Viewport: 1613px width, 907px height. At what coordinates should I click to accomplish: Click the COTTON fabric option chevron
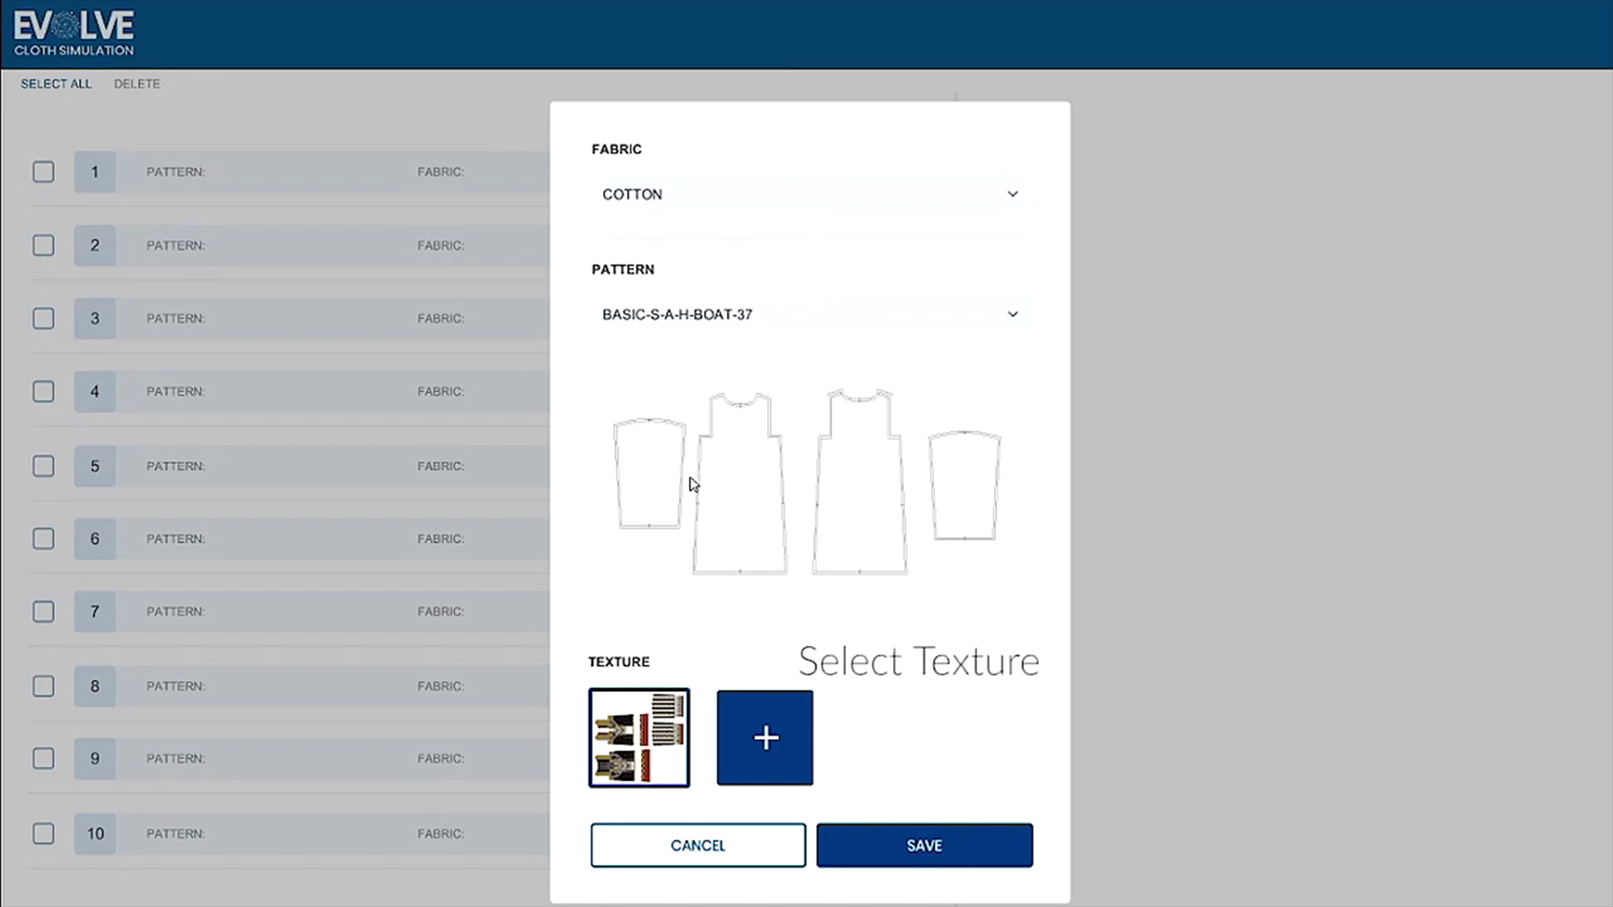tap(1011, 194)
